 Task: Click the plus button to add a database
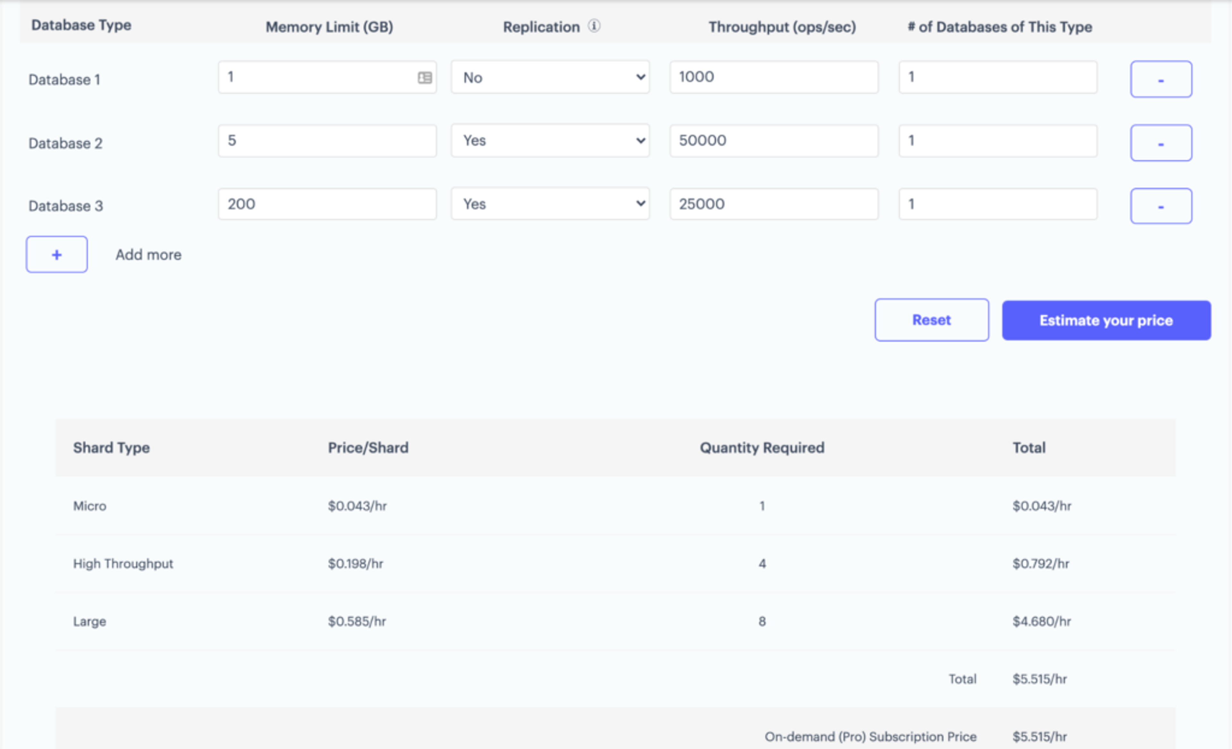(56, 254)
